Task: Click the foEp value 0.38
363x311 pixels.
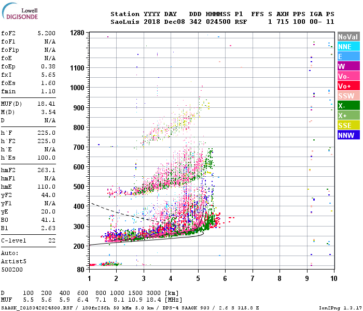Action: [48, 67]
